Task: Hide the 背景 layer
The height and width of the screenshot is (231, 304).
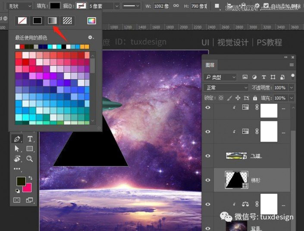Action: click(208, 228)
